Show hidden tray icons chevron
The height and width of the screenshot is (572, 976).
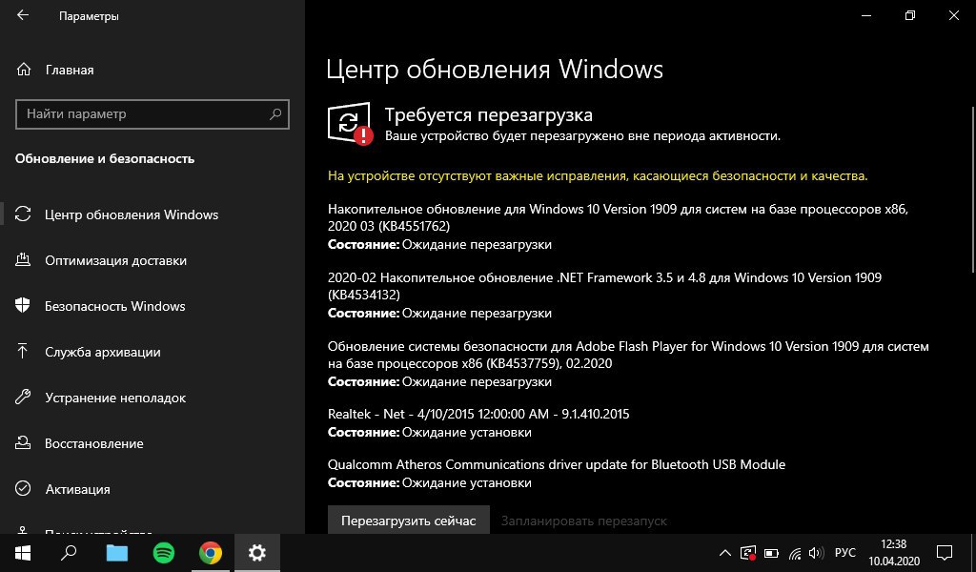click(x=724, y=553)
